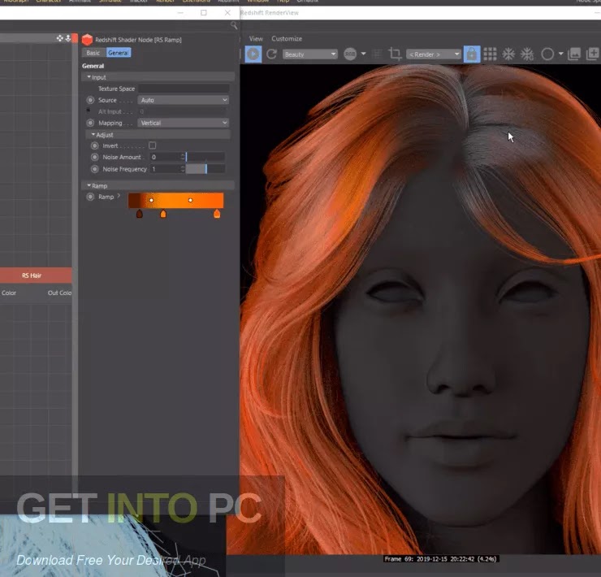Toggle the Mapping animation circle
Screen dimensions: 601x577
click(x=90, y=124)
